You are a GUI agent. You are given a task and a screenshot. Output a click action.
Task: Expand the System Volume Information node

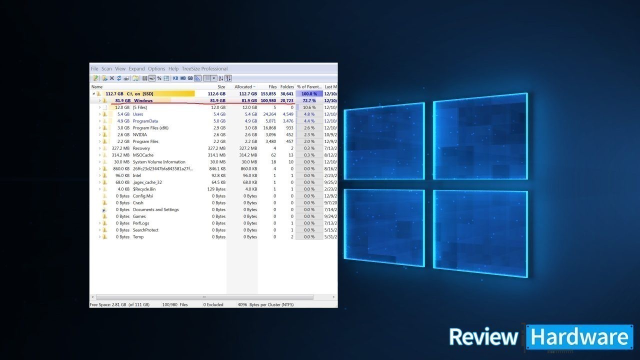click(99, 162)
